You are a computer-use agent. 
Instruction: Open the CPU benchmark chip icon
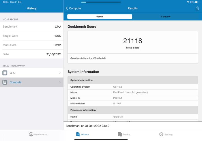(5, 73)
